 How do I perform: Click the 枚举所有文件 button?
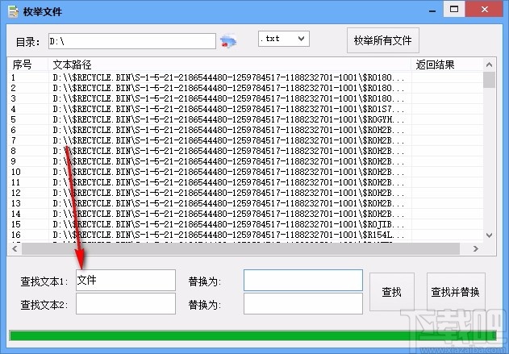382,40
